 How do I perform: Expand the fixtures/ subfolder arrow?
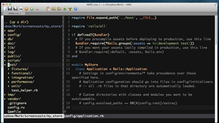pos(9,69)
